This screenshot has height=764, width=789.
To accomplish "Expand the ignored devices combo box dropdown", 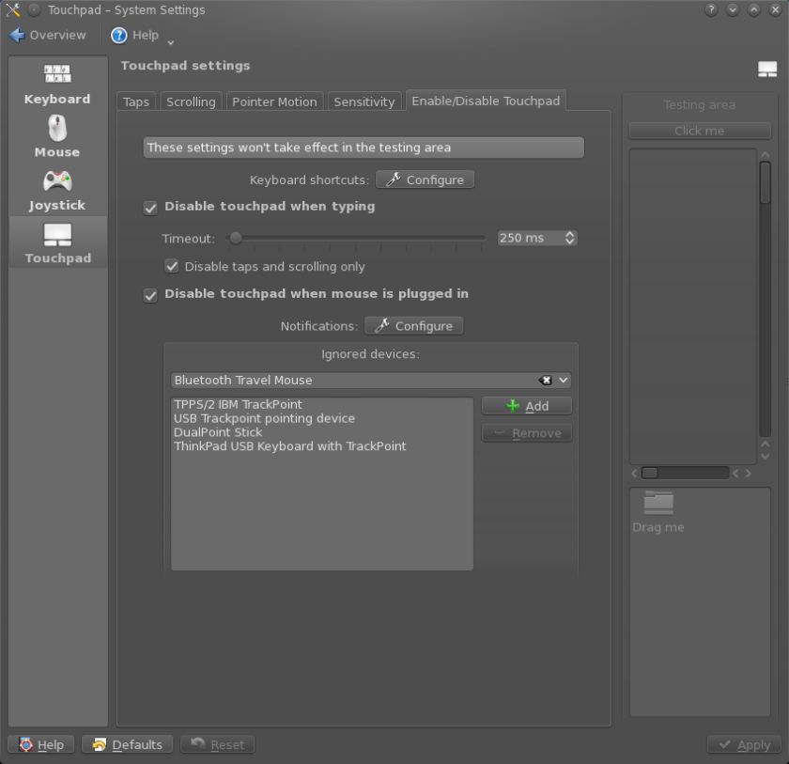I will pos(564,381).
